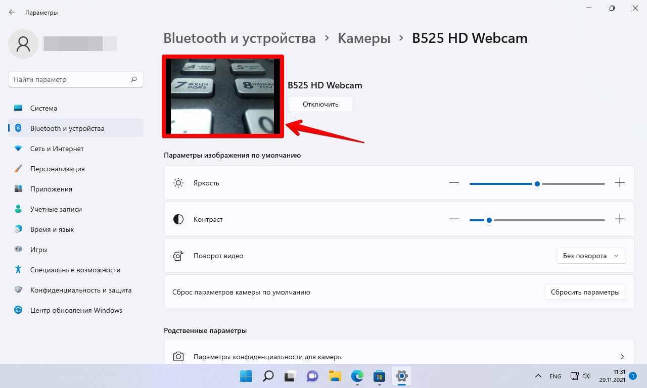The image size is (647, 388).
Task: Click the Найти параметр search field
Action: 76,79
